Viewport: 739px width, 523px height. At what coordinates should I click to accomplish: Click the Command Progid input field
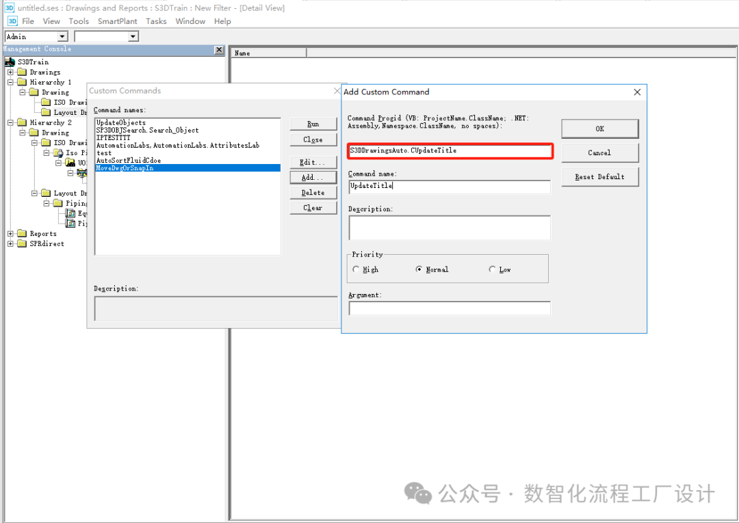(450, 150)
